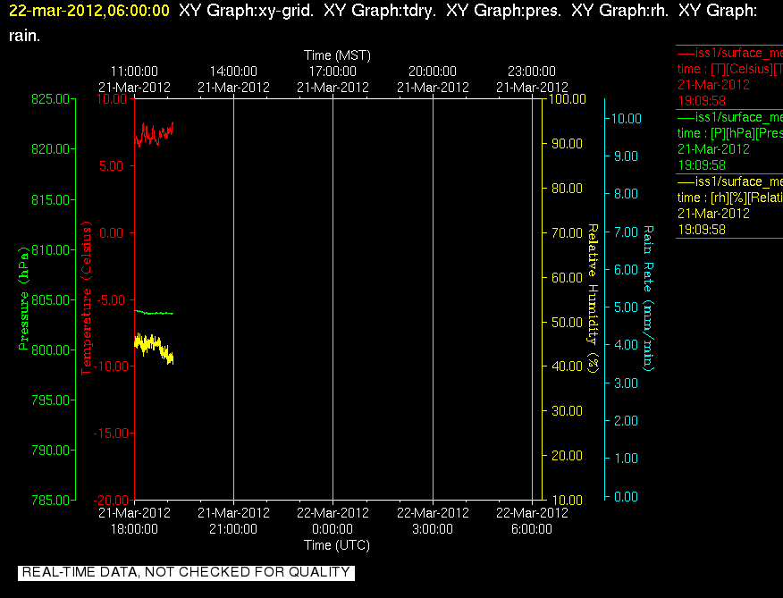The height and width of the screenshot is (598, 783).
Task: Click the 3:00:00 UTC bottom axis label
Action: 433,529
